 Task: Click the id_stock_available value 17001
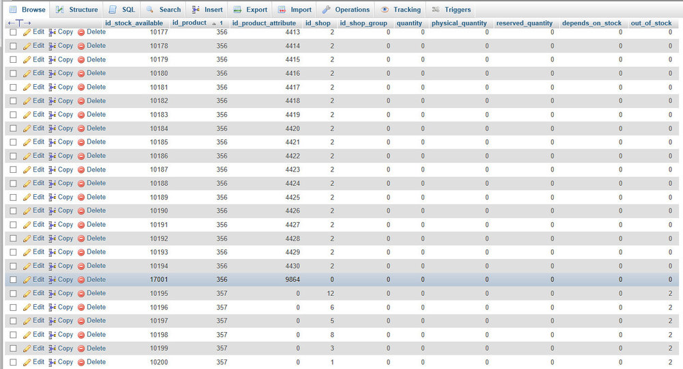pyautogui.click(x=159, y=279)
